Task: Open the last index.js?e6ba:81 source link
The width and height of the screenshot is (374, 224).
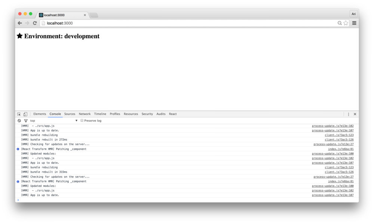Action: tap(341, 181)
